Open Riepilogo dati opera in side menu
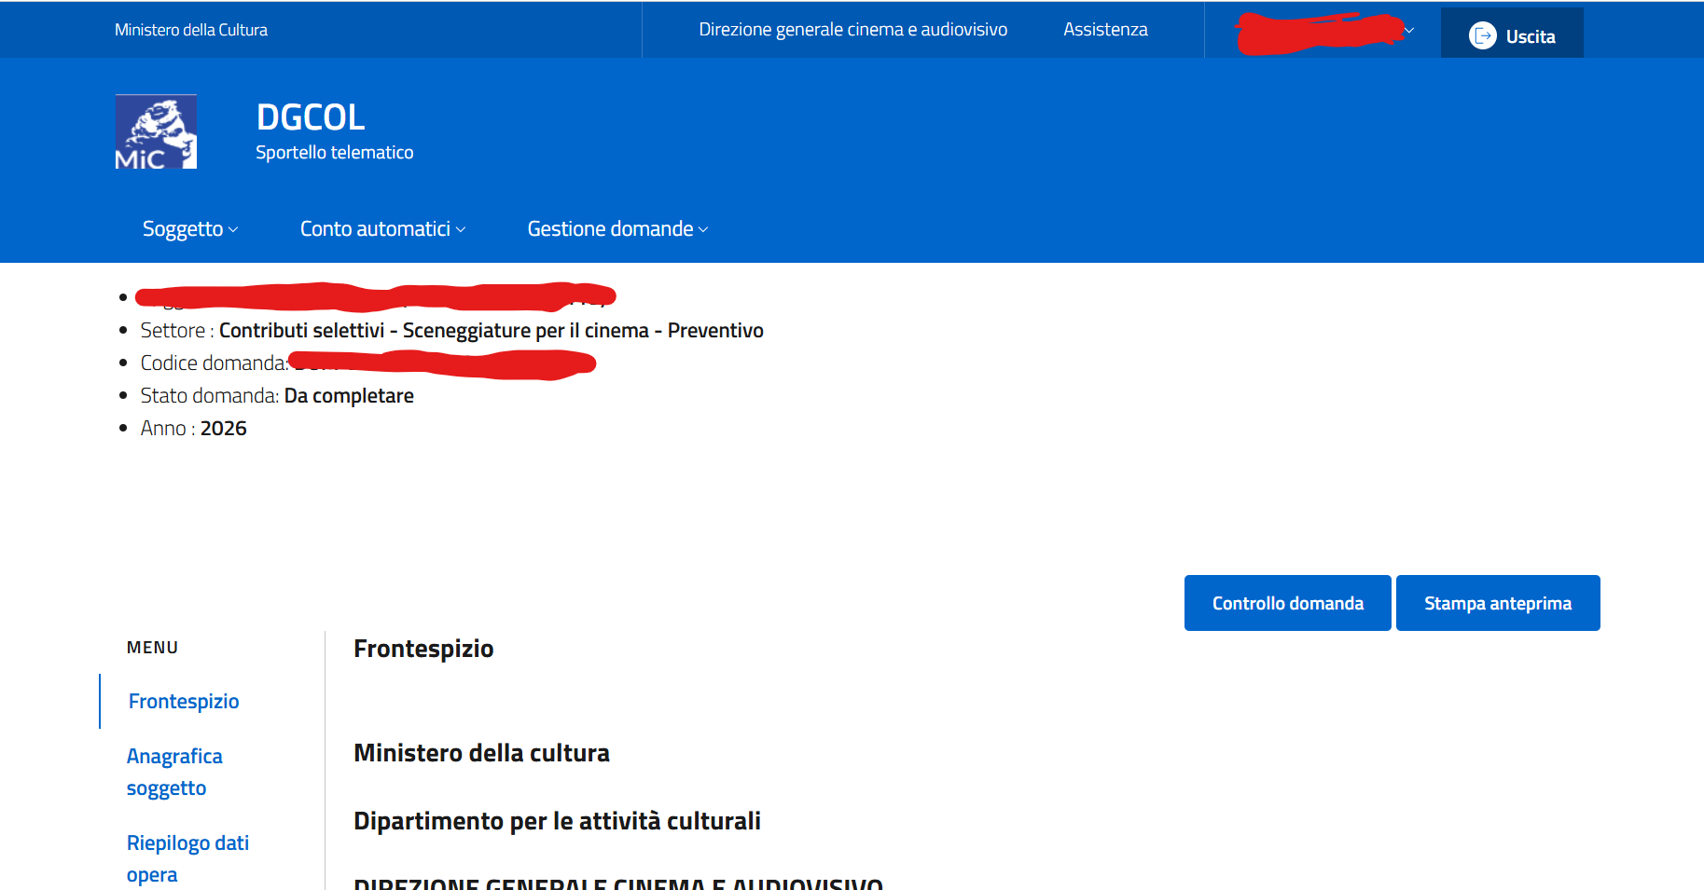1704x890 pixels. coord(187,858)
